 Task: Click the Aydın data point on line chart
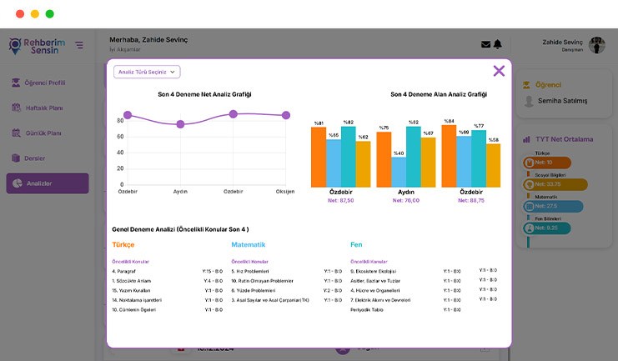click(x=180, y=124)
